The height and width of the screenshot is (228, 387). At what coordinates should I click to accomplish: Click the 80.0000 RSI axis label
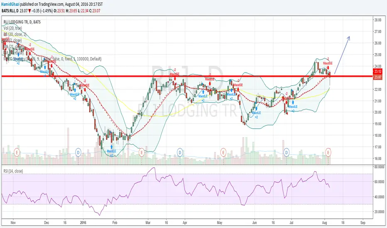click(x=379, y=167)
